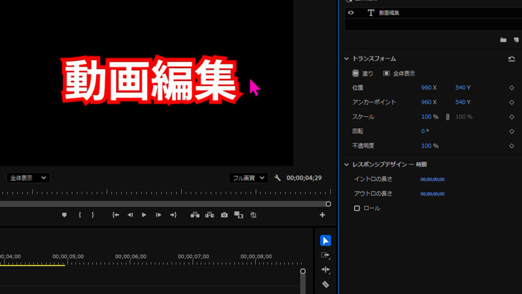The width and height of the screenshot is (522, 294).
Task: Choose the Ripple Edit tool
Action: [x=326, y=269]
